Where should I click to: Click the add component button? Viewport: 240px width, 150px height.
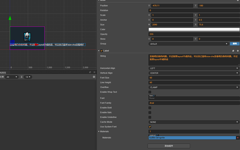(168, 146)
